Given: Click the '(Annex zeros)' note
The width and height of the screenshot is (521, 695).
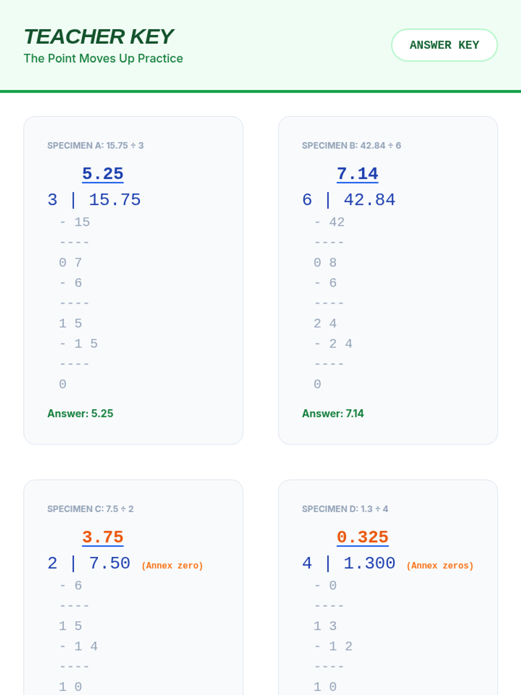Looking at the screenshot, I should (440, 566).
